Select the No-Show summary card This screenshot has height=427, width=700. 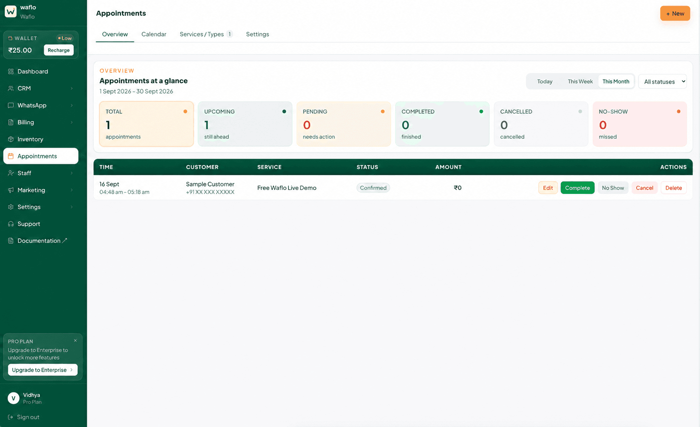640,124
